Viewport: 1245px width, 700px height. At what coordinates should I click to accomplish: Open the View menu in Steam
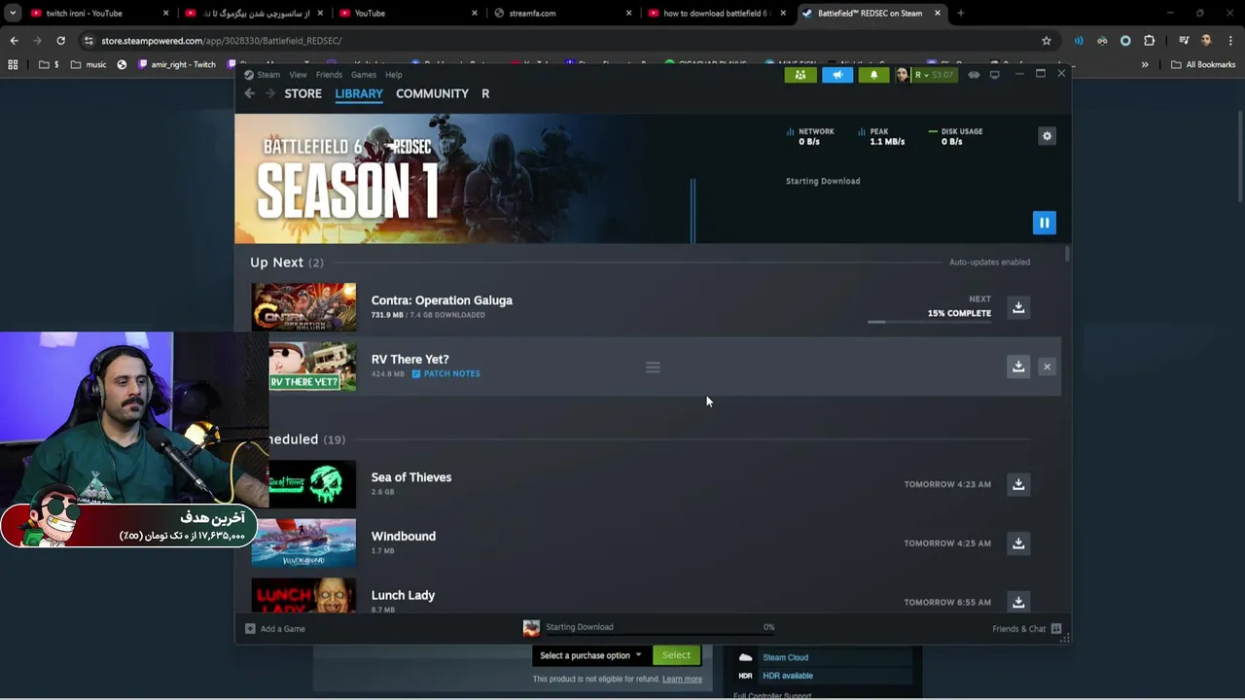pos(298,75)
